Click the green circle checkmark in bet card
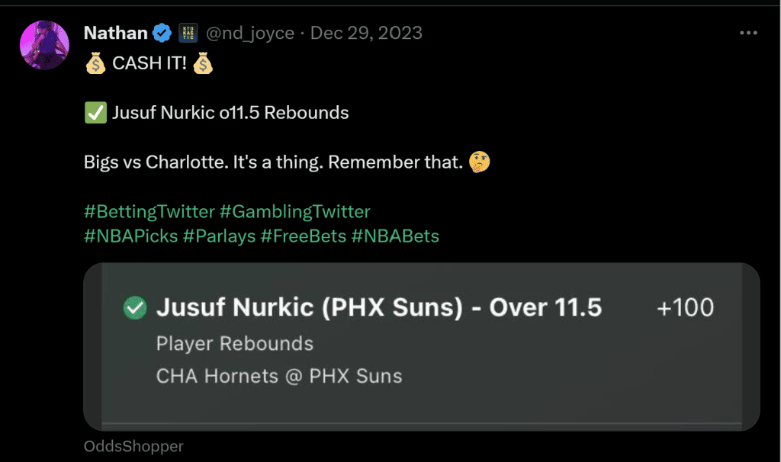This screenshot has height=462, width=781. coord(135,308)
